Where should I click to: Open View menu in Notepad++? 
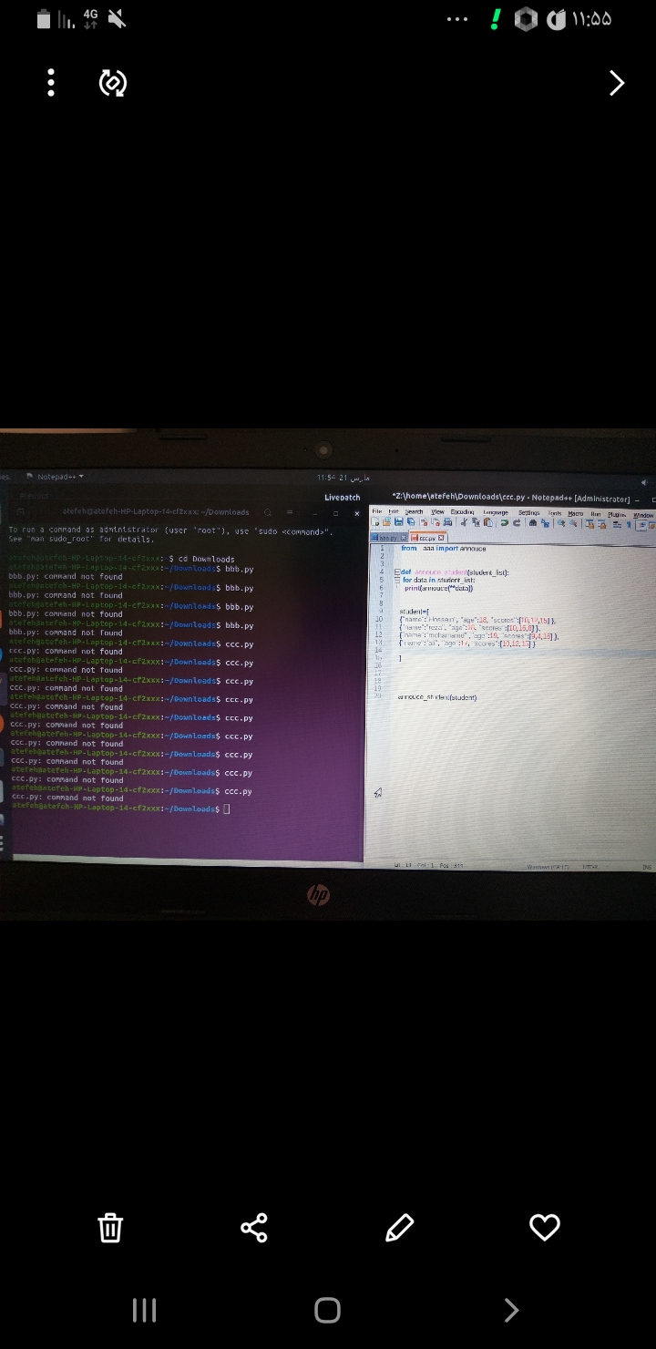click(438, 512)
